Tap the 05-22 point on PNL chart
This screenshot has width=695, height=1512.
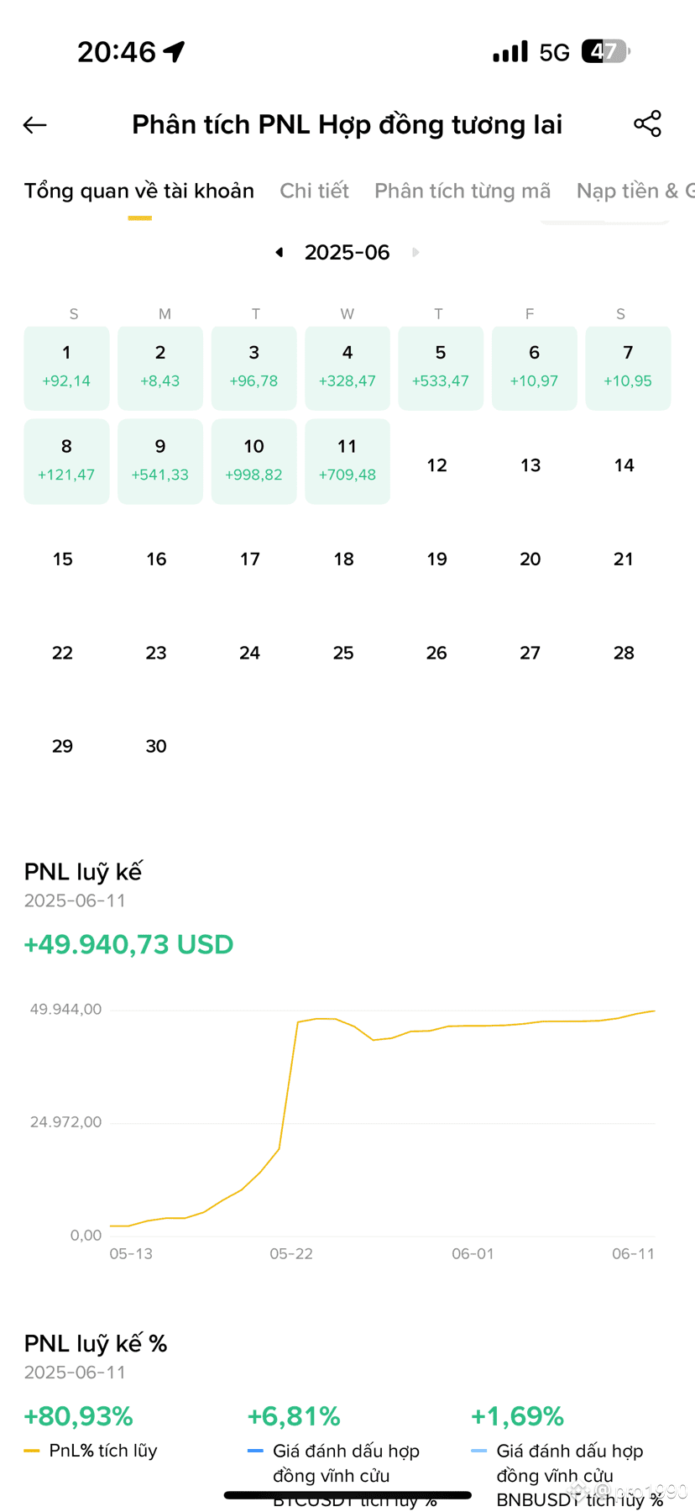point(290,1075)
